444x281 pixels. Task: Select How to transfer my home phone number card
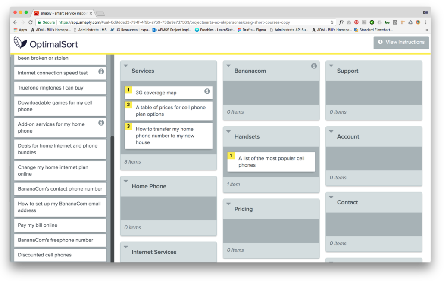pos(169,136)
